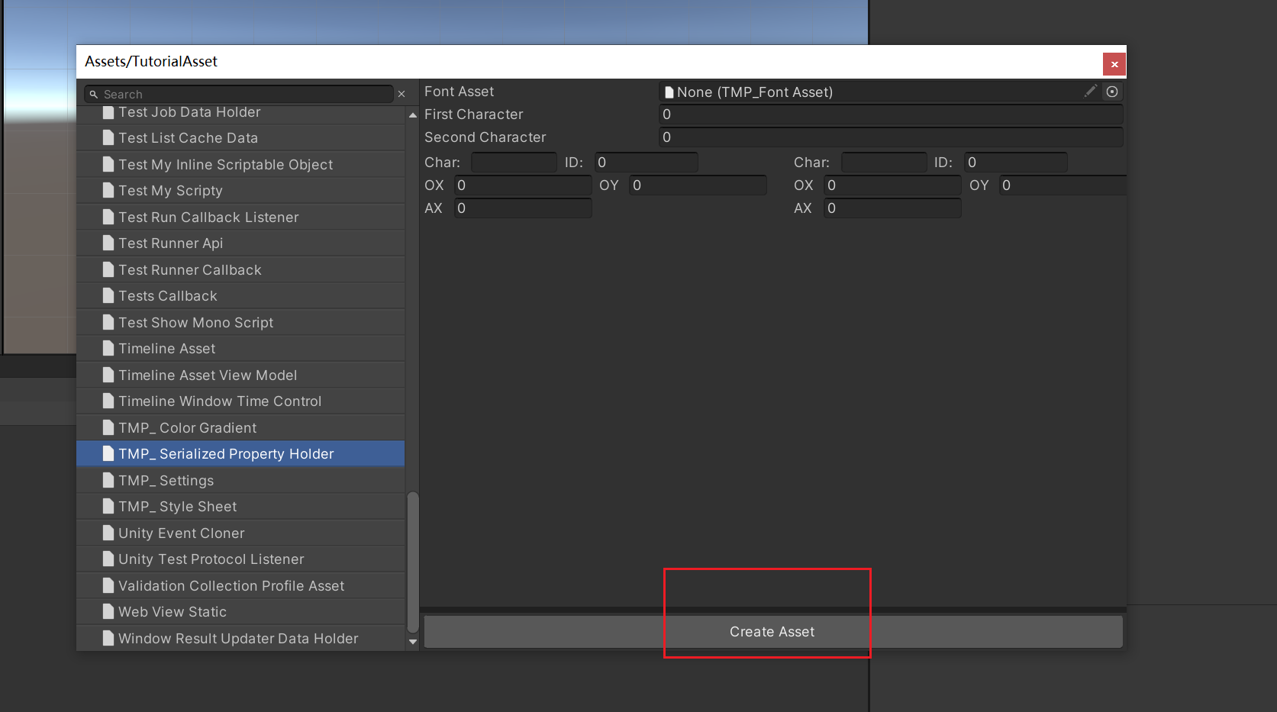Select TMP_ Style Sheet entry
1277x712 pixels.
(x=240, y=507)
